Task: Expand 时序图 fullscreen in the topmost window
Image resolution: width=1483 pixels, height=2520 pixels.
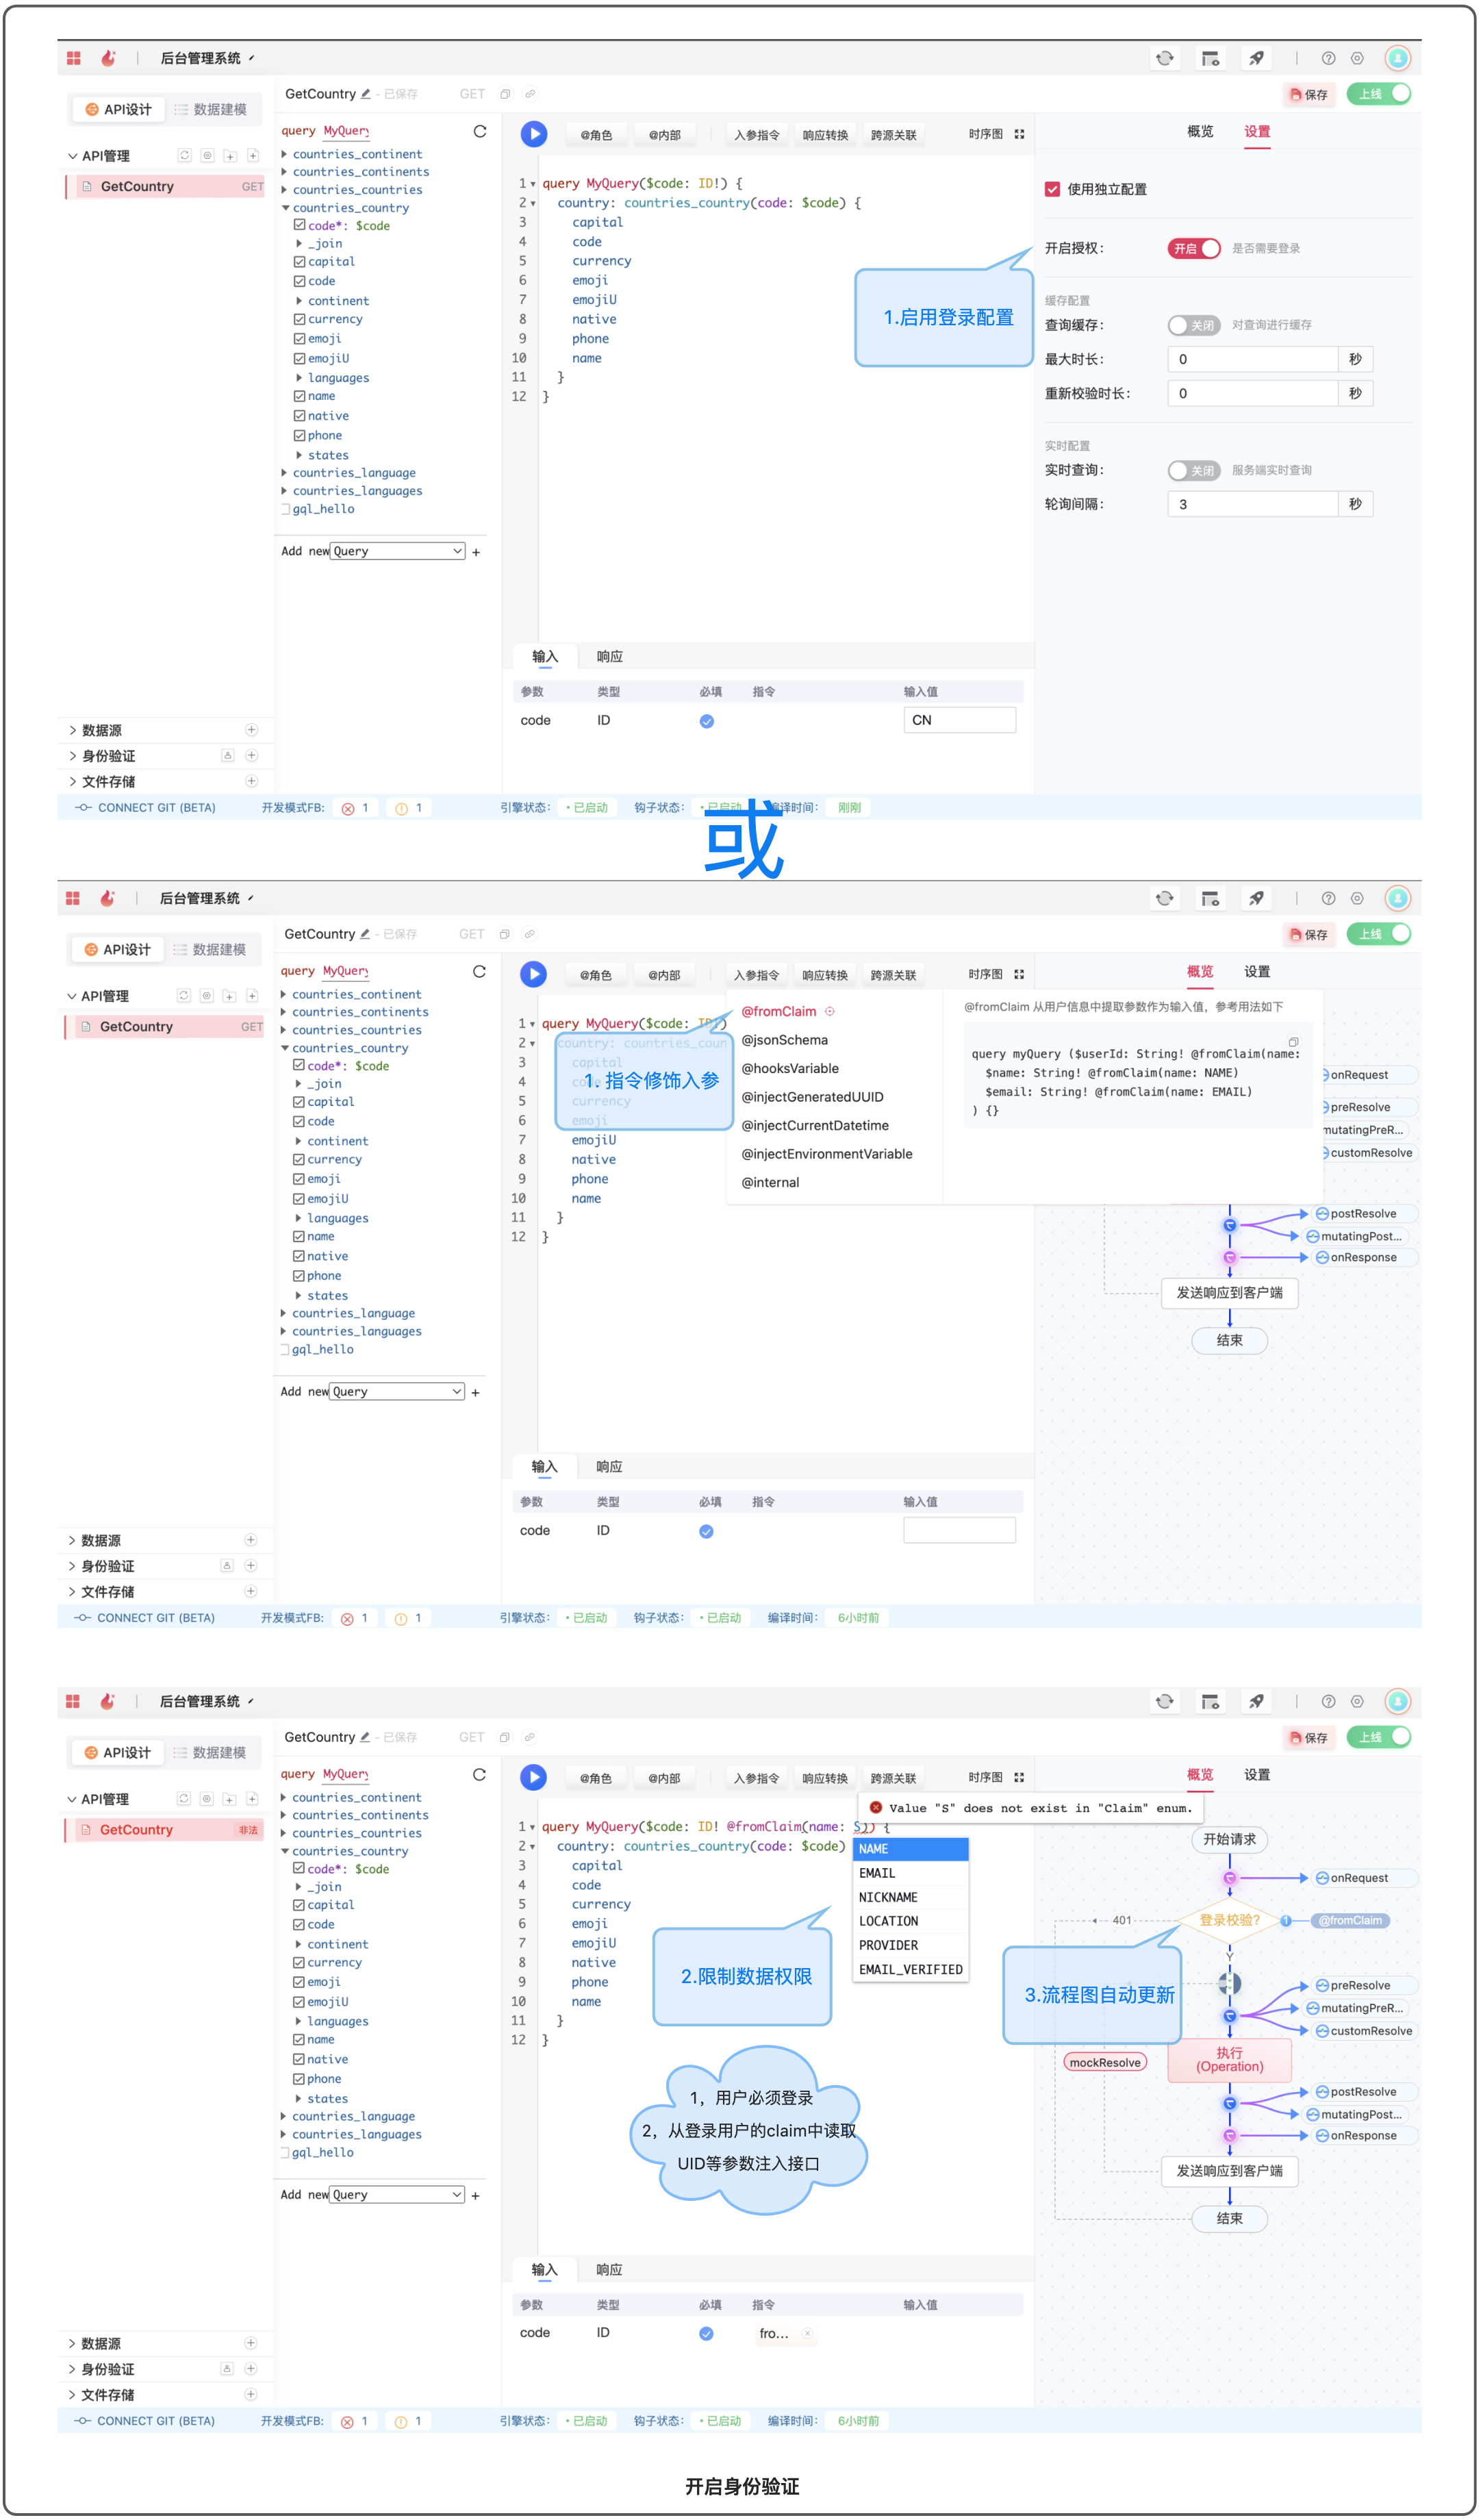Action: coord(1019,134)
